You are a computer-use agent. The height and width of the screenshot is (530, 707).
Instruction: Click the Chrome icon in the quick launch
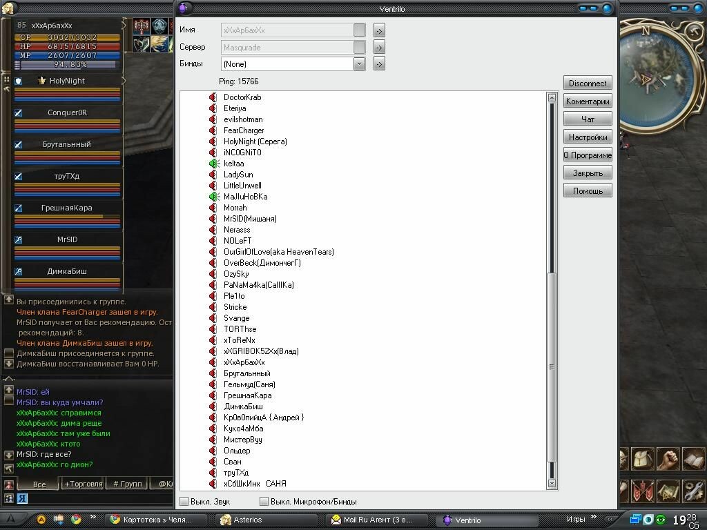76,520
